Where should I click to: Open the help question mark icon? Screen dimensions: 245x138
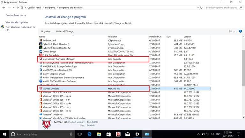pyautogui.click(x=240, y=31)
